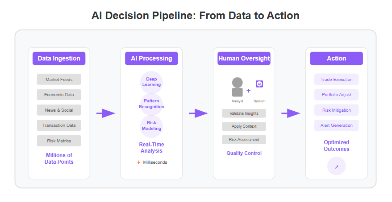The width and height of the screenshot is (392, 202).
Task: Select the Validate Insights box
Action: click(244, 113)
